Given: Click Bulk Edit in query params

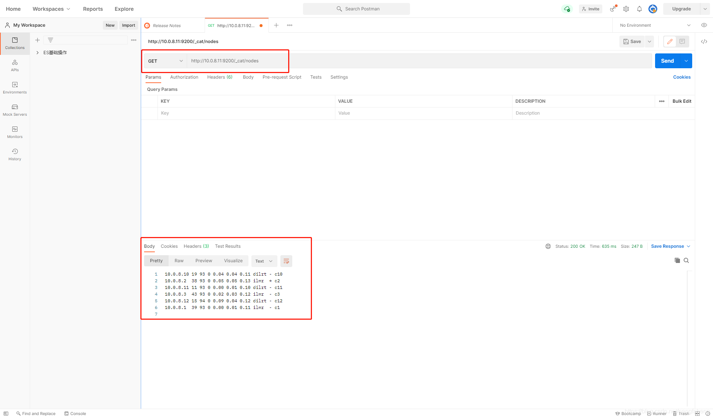Looking at the screenshot, I should [x=682, y=101].
